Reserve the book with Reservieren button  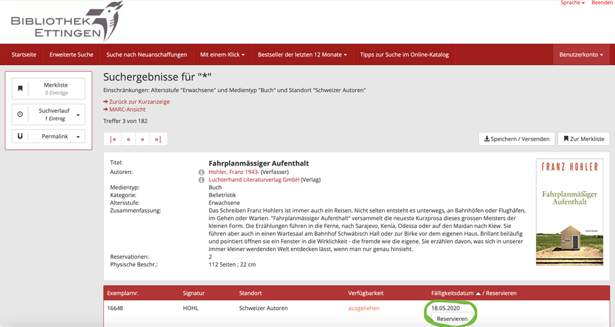click(452, 318)
